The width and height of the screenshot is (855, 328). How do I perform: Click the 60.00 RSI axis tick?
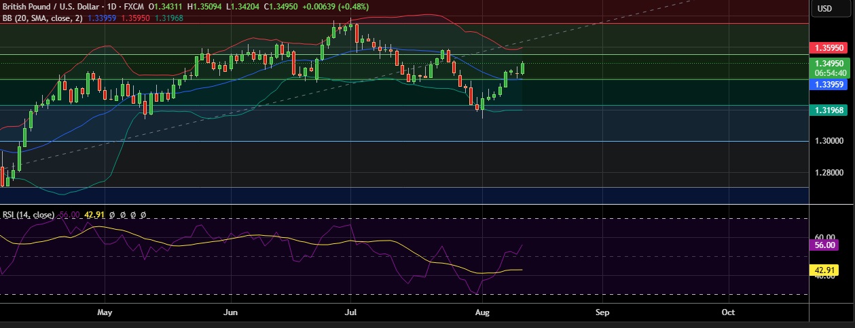tap(826, 238)
